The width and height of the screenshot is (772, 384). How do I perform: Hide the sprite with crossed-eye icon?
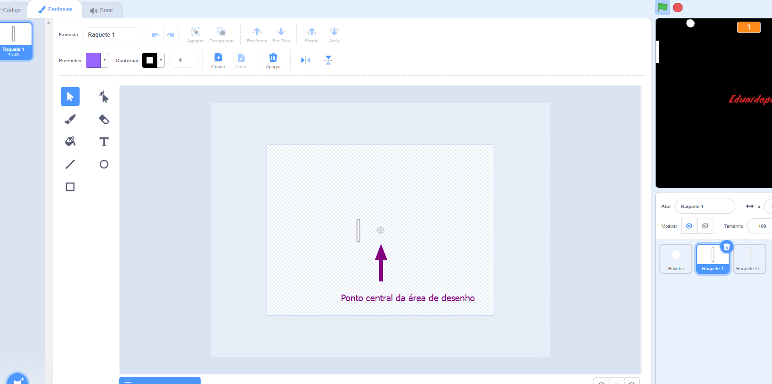click(705, 226)
